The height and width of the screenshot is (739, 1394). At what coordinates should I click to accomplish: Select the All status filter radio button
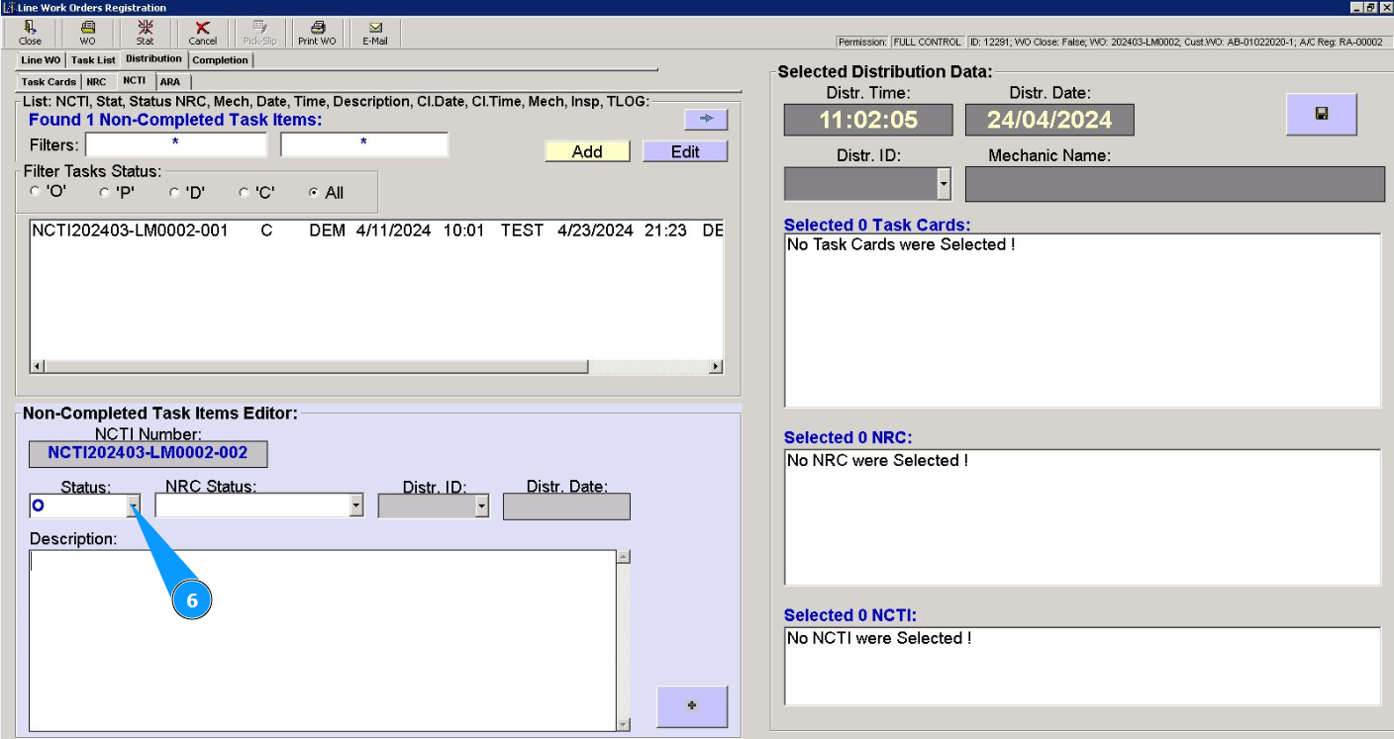tap(315, 193)
